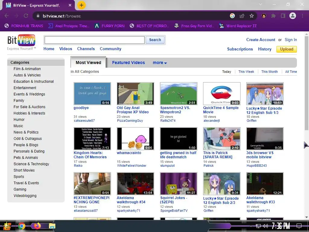Click the Create Account link
The height and width of the screenshot is (232, 309).
260,40
